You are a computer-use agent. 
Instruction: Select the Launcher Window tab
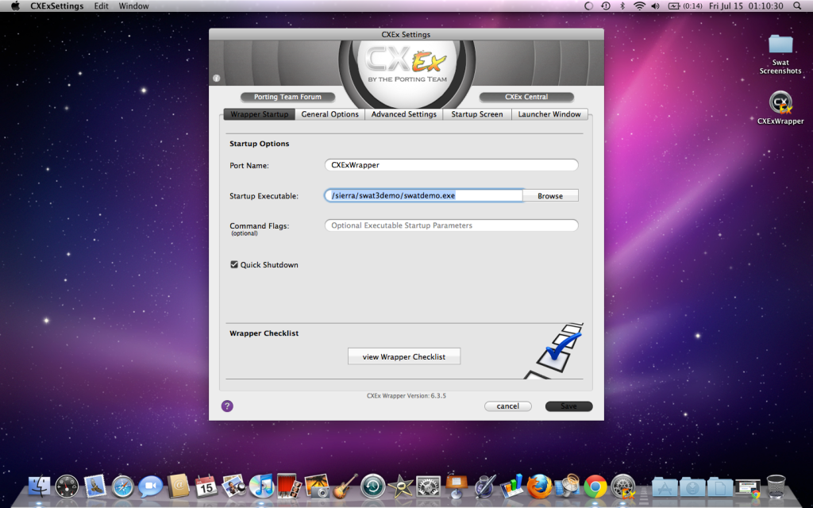tap(549, 114)
